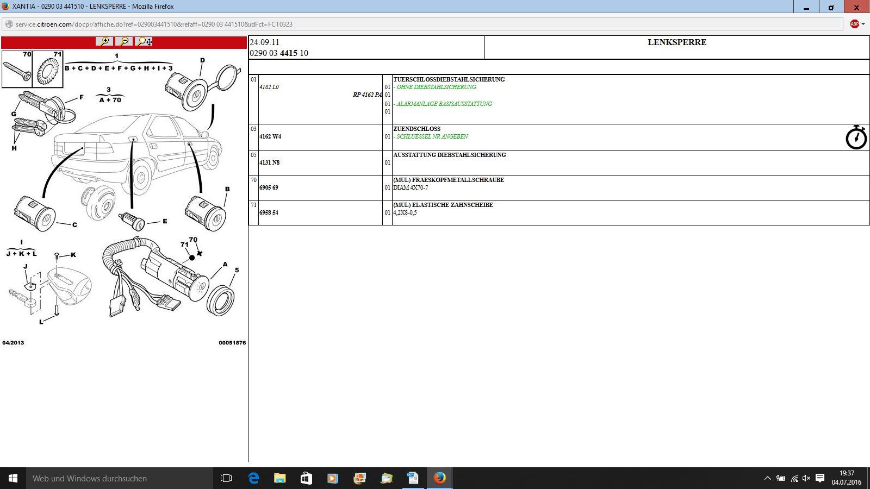Viewport: 870px width, 489px height.
Task: Focus the URL address bar
Action: pos(422,24)
